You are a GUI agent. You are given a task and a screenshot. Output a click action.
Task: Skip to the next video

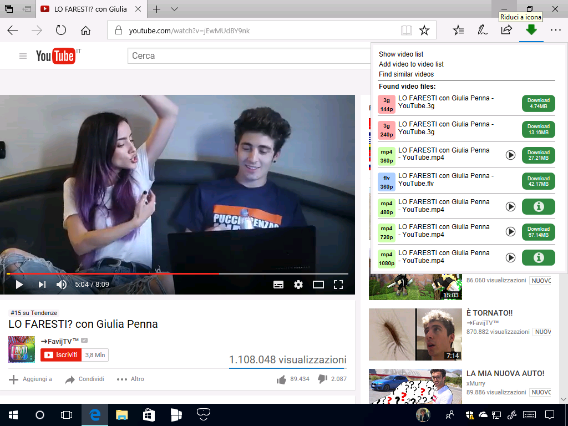[42, 285]
